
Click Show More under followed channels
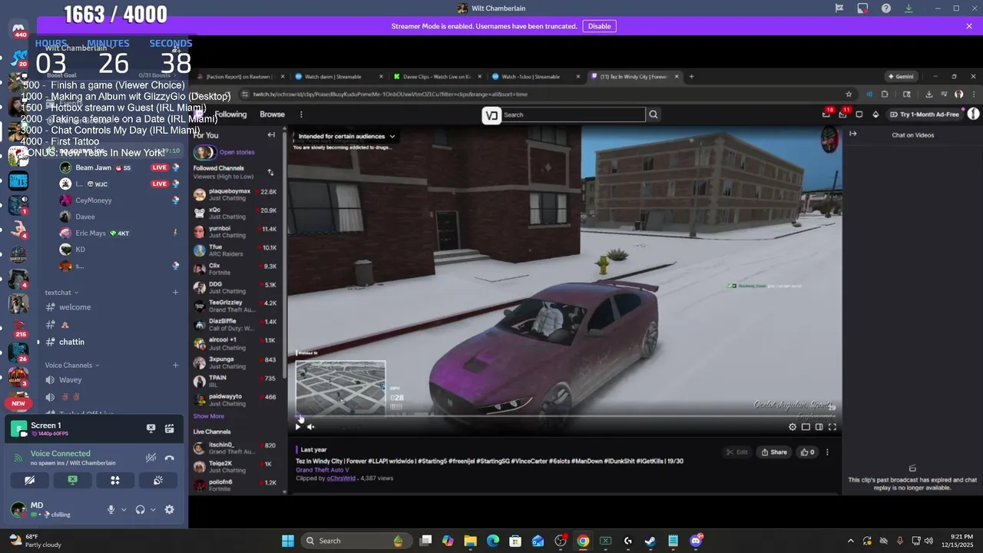[x=208, y=416]
